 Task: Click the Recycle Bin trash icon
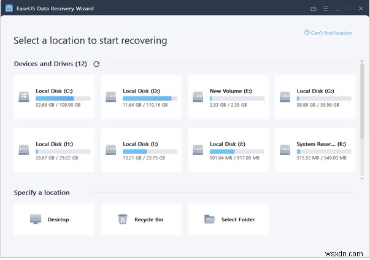pyautogui.click(x=123, y=219)
